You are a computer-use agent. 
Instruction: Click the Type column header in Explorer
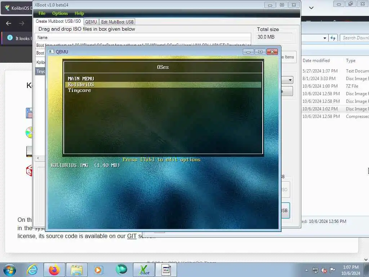[x=351, y=61]
